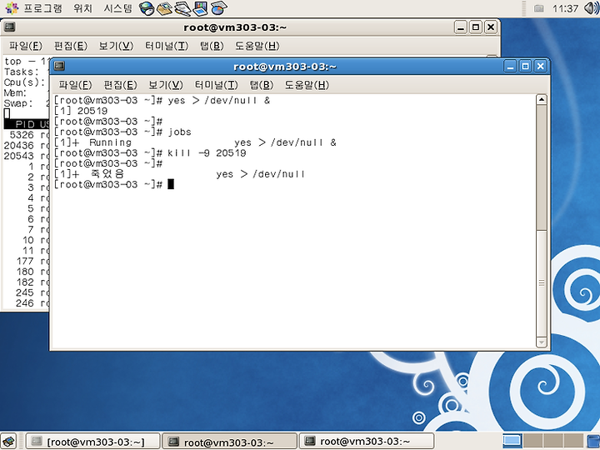Click back terminal window menu icon
This screenshot has height=450, width=600.
pyautogui.click(x=9, y=27)
